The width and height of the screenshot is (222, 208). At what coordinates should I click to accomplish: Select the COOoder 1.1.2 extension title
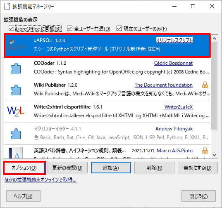point(50,63)
